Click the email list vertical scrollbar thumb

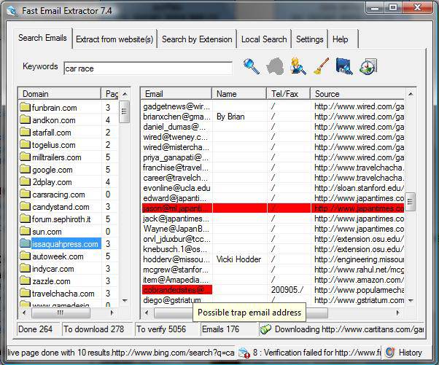(x=411, y=201)
